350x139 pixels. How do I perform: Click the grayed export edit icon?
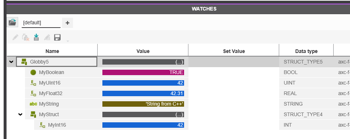click(x=47, y=37)
